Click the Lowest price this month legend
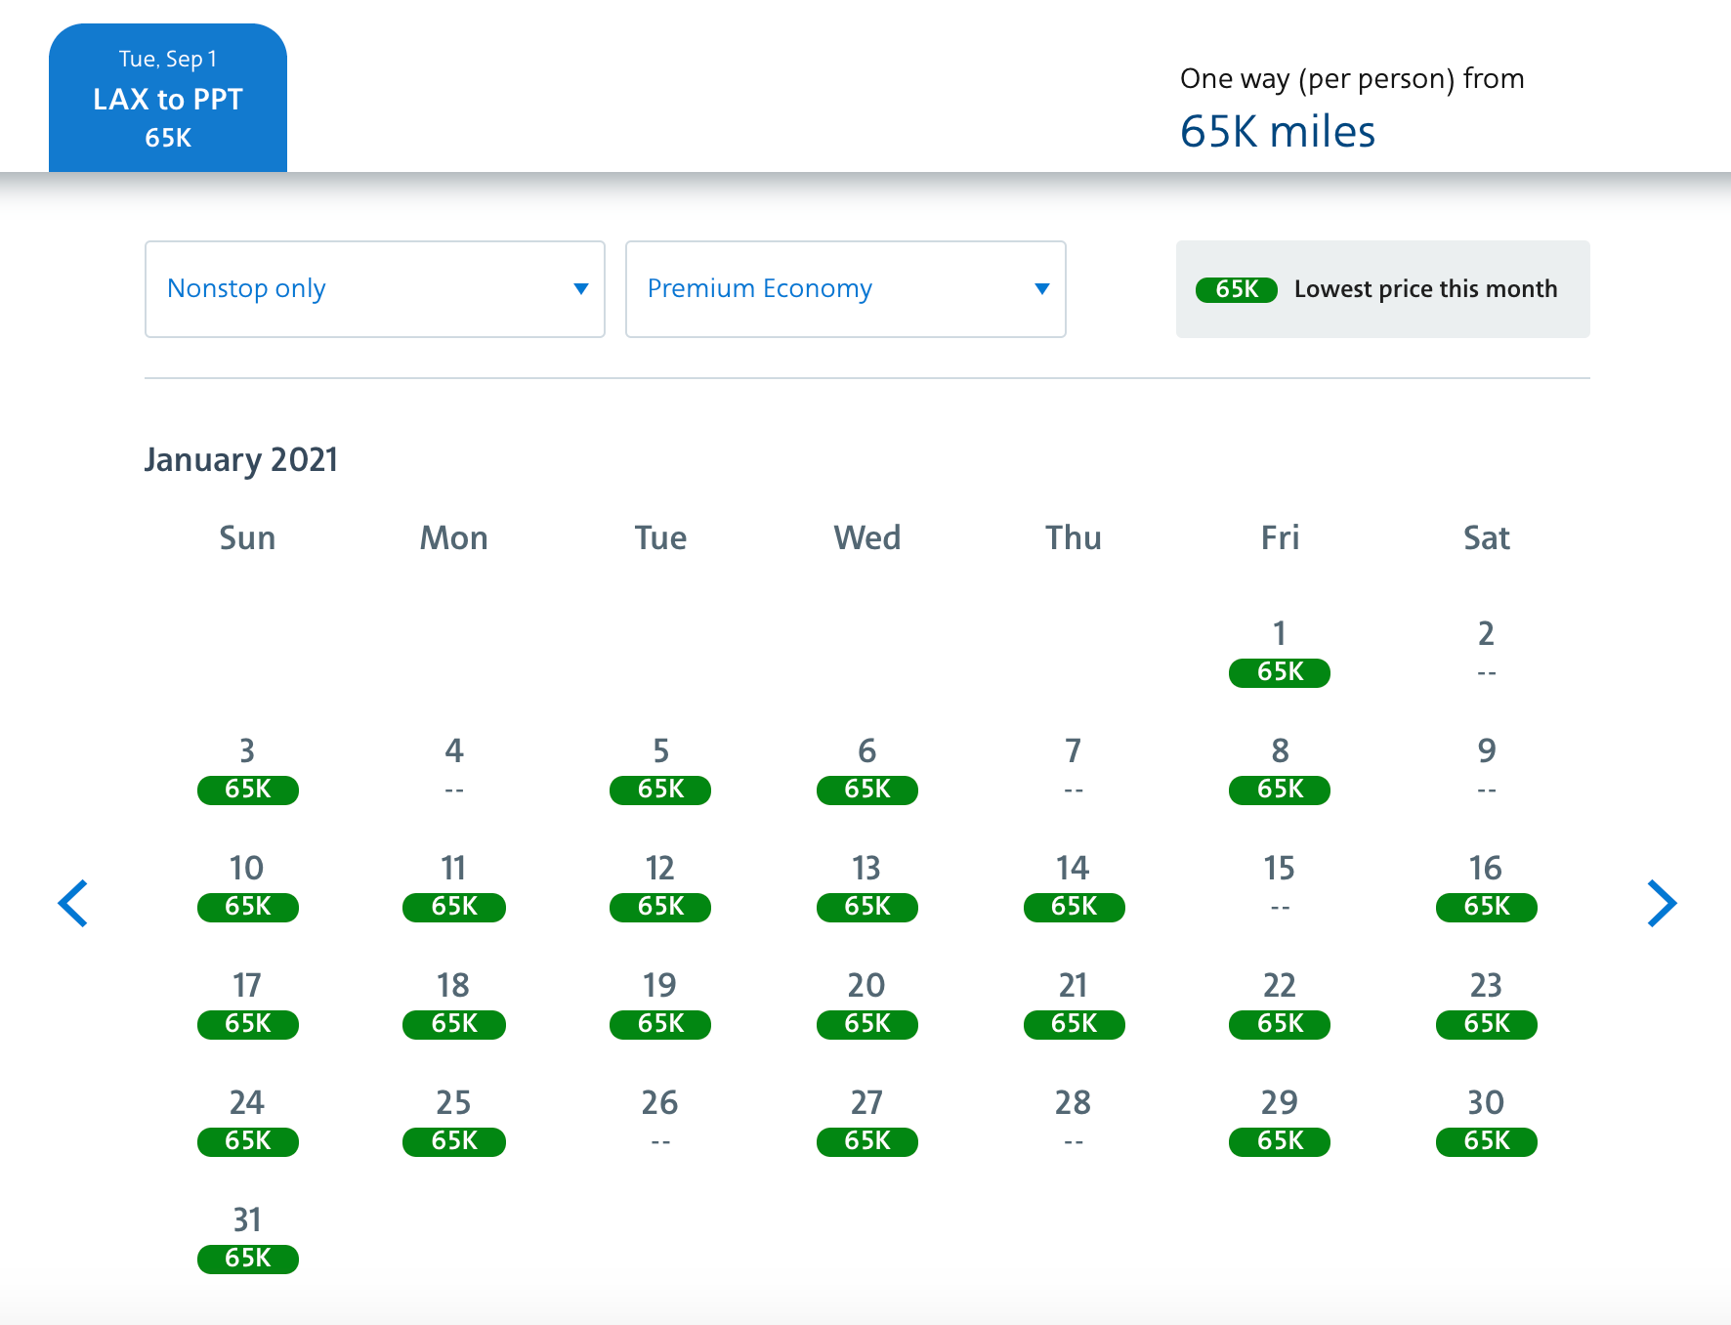 (x=1382, y=289)
